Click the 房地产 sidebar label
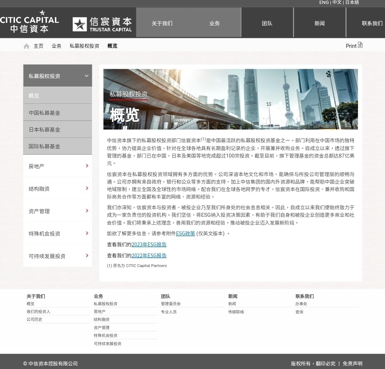385x369 pixels. (36, 166)
